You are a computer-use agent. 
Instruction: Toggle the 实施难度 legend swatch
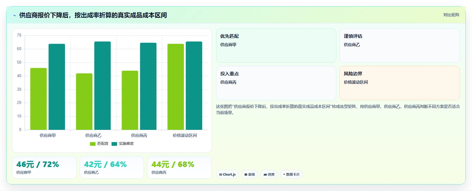coord(114,144)
